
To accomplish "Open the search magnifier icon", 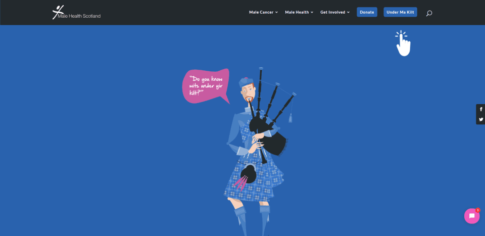I will [x=429, y=13].
